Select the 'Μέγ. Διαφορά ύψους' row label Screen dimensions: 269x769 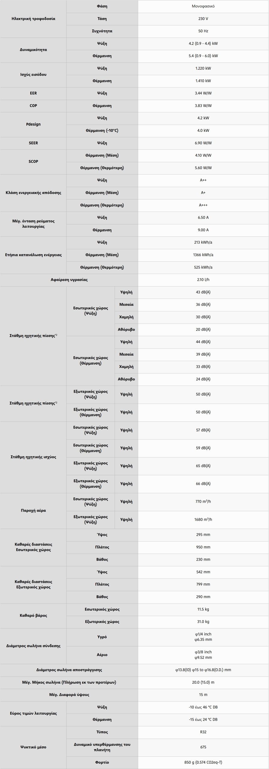point(69,695)
